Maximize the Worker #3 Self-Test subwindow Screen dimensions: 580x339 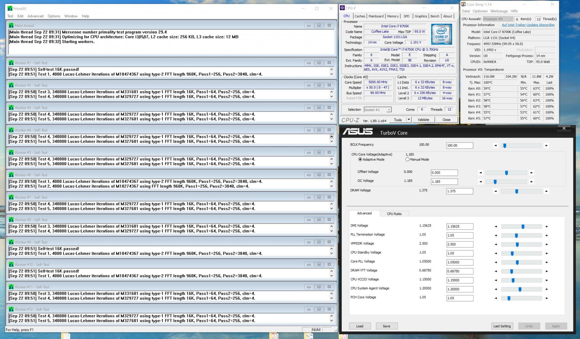pos(319,108)
